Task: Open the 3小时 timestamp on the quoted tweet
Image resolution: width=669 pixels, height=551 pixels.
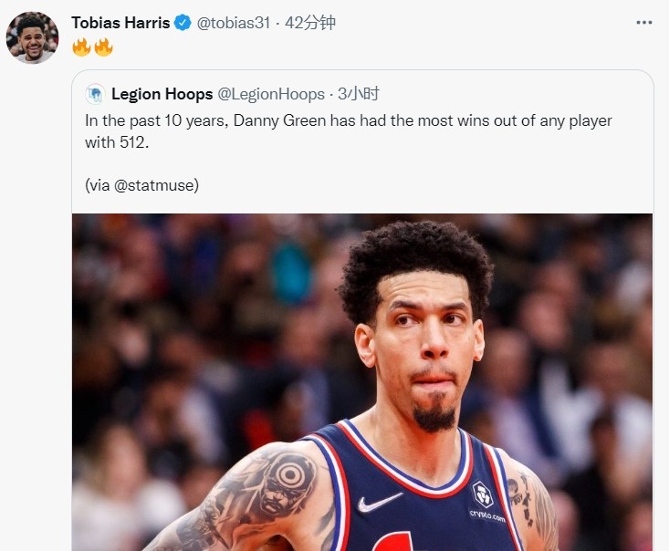Action: [x=359, y=94]
